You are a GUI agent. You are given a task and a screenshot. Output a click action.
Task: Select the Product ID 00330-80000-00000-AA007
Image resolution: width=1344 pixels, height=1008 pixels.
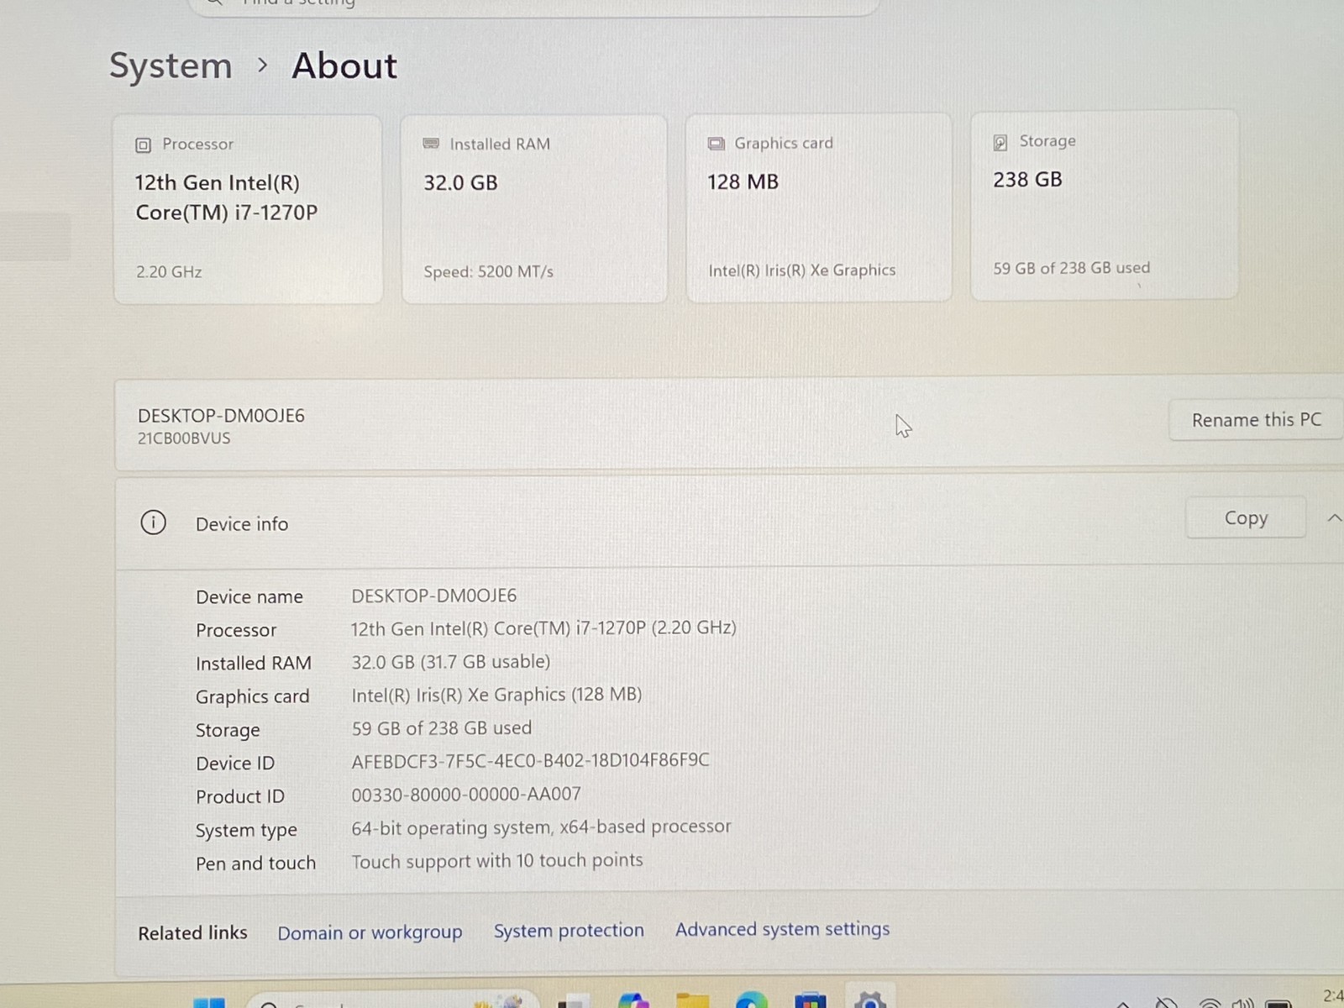click(466, 794)
